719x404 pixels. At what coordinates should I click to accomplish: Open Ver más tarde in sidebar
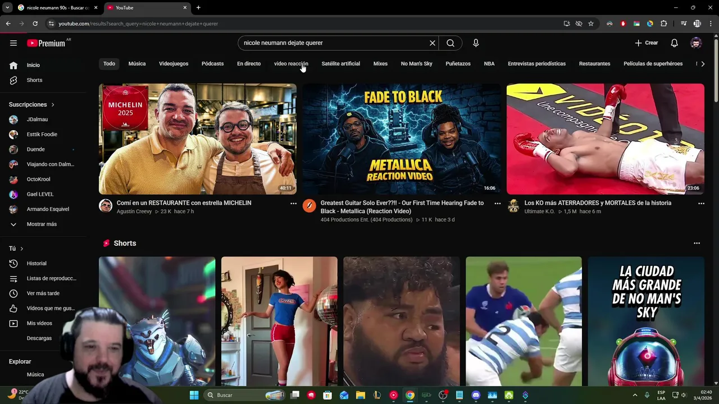coord(43,293)
